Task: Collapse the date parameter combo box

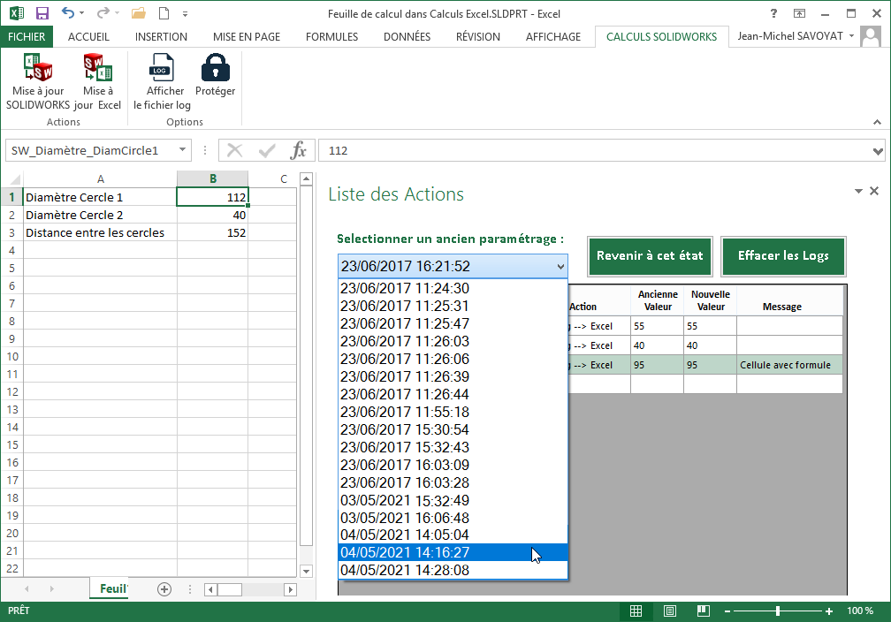Action: click(x=560, y=266)
